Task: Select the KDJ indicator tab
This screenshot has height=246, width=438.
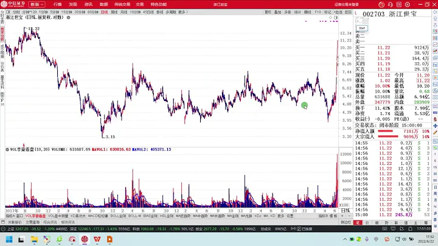Action: tap(257, 216)
